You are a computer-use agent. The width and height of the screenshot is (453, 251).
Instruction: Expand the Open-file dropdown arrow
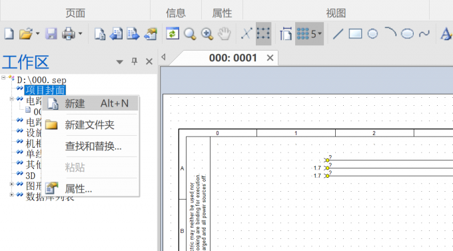(x=37, y=34)
